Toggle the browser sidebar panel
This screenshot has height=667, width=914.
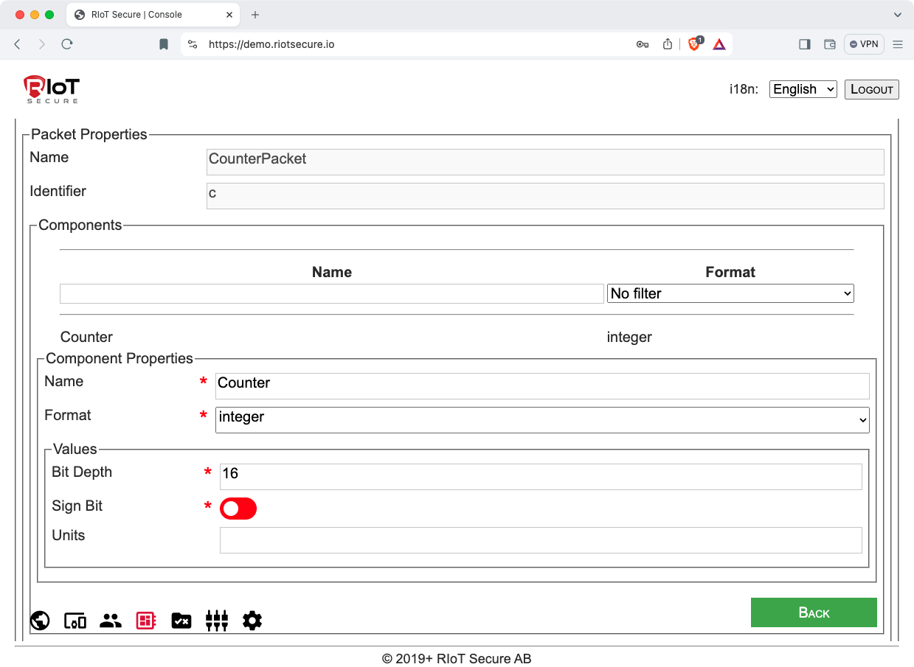pos(805,44)
